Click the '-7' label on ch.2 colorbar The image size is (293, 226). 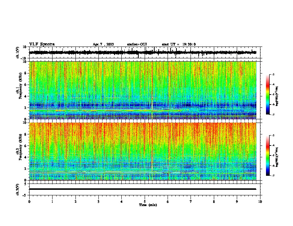(273, 175)
